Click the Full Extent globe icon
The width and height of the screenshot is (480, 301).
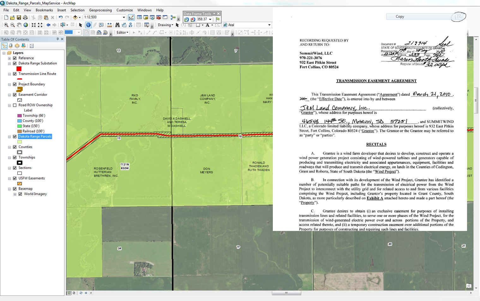coord(26,25)
